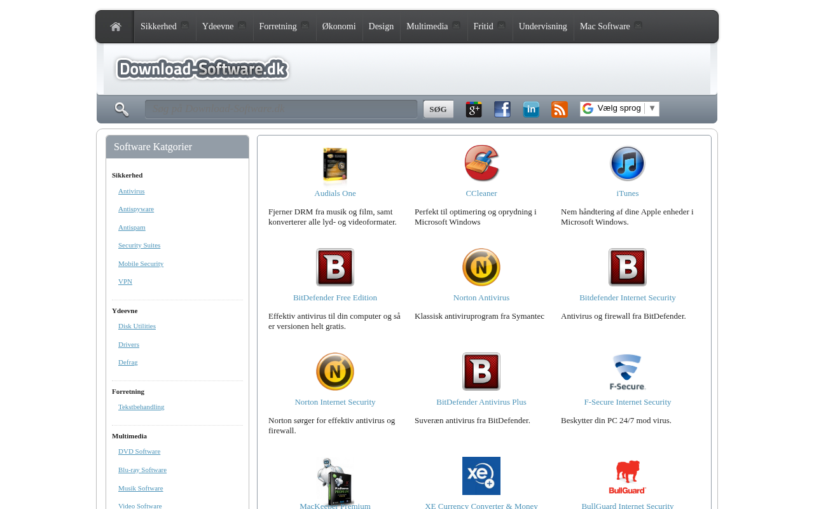Click the SØG search button

[x=438, y=109]
